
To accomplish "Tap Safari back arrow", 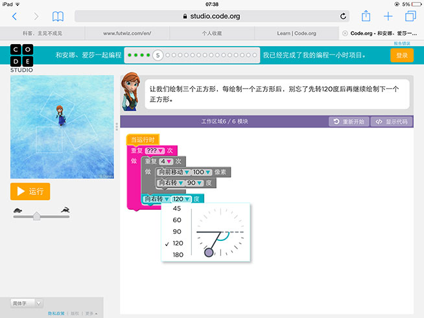I will point(15,16).
